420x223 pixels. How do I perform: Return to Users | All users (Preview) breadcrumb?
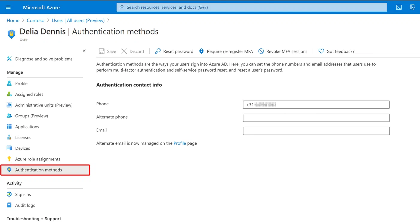[78, 20]
